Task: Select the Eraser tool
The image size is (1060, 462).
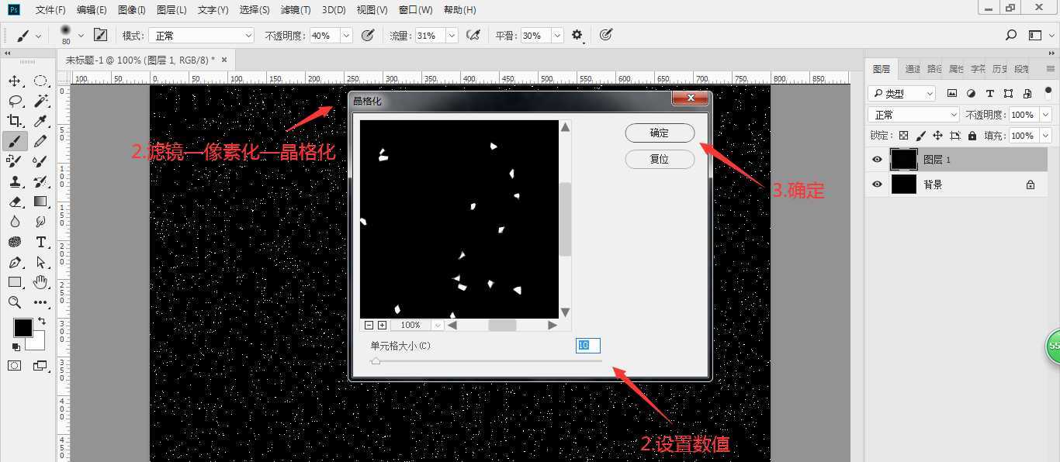Action: (16, 202)
